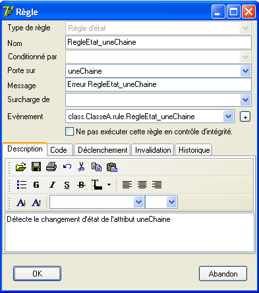The image size is (259, 293).
Task: Click in the description text area
Action: [x=129, y=232]
